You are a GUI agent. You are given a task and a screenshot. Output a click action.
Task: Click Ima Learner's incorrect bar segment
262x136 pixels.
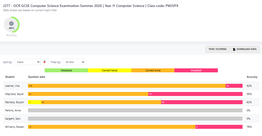[234, 86]
